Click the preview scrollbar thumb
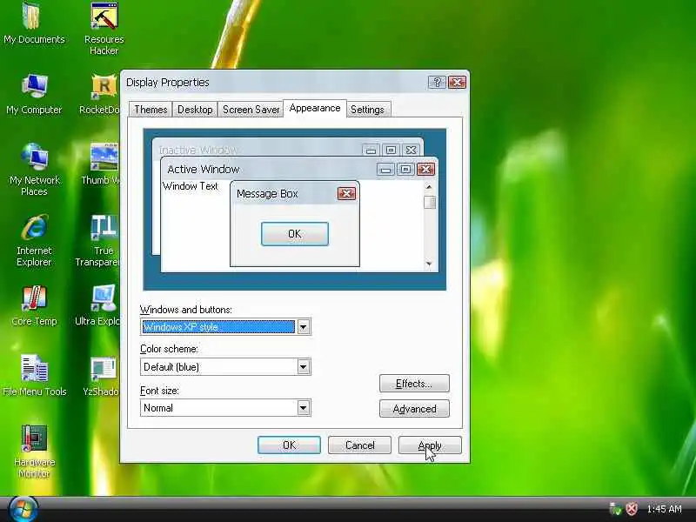The width and height of the screenshot is (696, 522). (x=429, y=203)
